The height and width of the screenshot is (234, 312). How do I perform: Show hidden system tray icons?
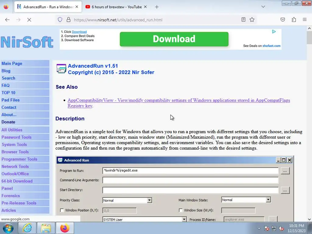point(259,228)
